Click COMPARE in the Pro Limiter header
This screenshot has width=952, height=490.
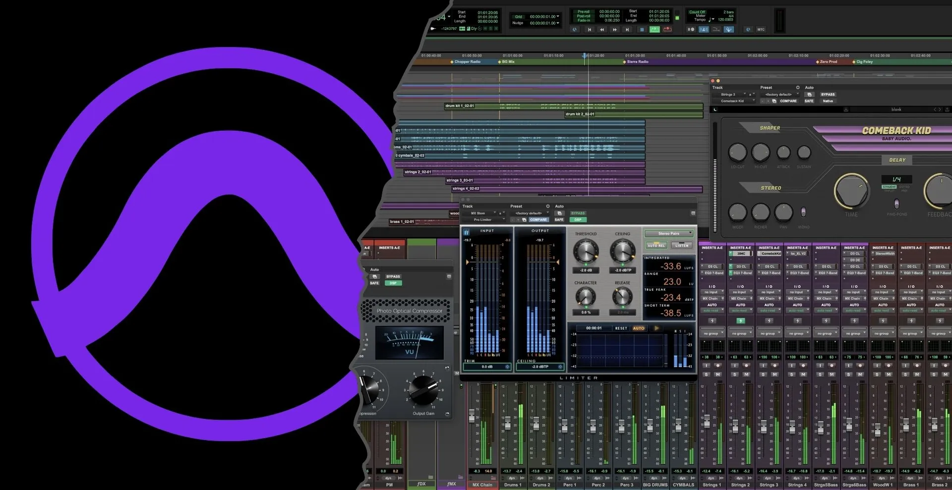[x=538, y=219]
